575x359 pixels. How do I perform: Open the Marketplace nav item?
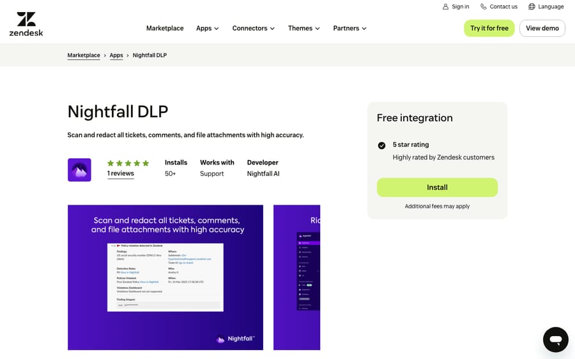point(165,28)
